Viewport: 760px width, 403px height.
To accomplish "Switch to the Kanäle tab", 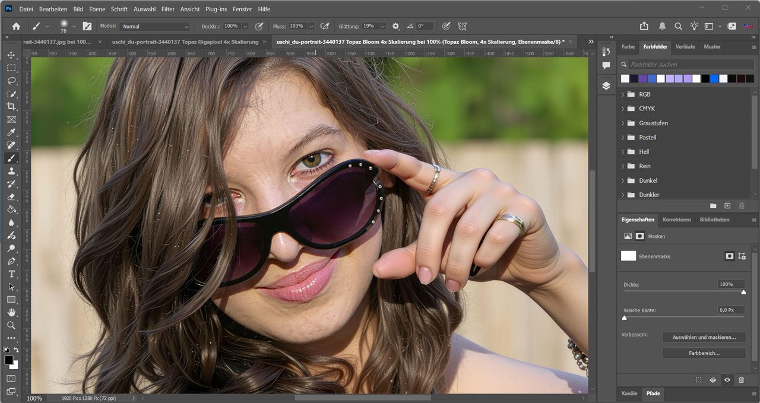I will [629, 394].
